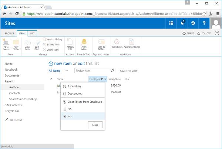Select Ascending sort in filter menu

pyautogui.click(x=74, y=86)
